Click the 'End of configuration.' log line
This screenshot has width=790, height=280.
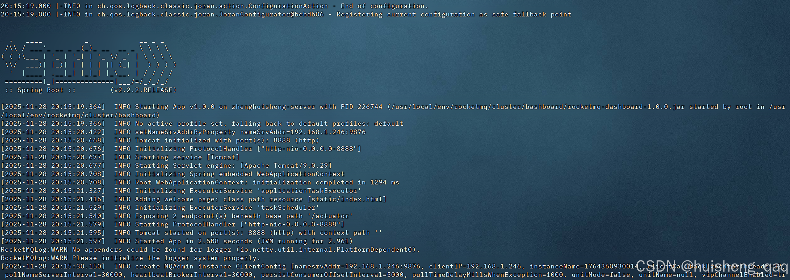(214, 6)
